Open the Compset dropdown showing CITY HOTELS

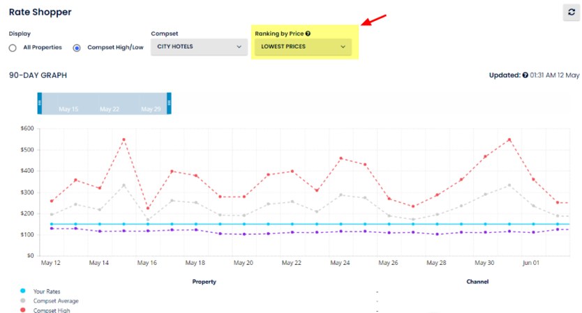click(199, 47)
